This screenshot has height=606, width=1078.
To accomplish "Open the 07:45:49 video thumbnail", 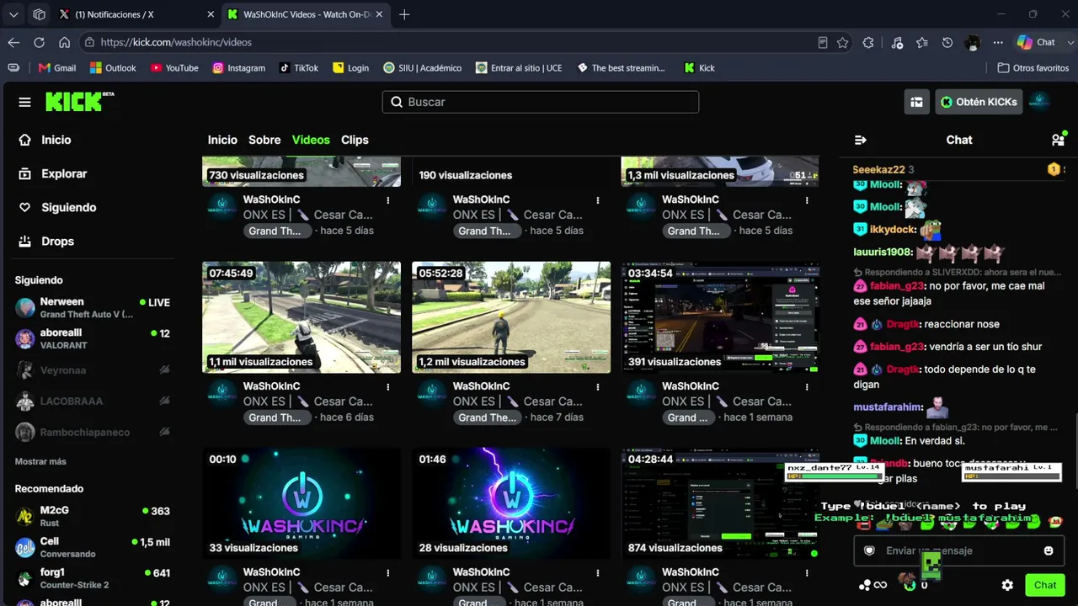I will [x=302, y=317].
